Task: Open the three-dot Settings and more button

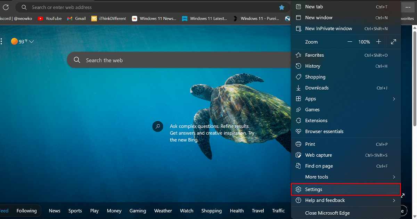Action: (408, 7)
